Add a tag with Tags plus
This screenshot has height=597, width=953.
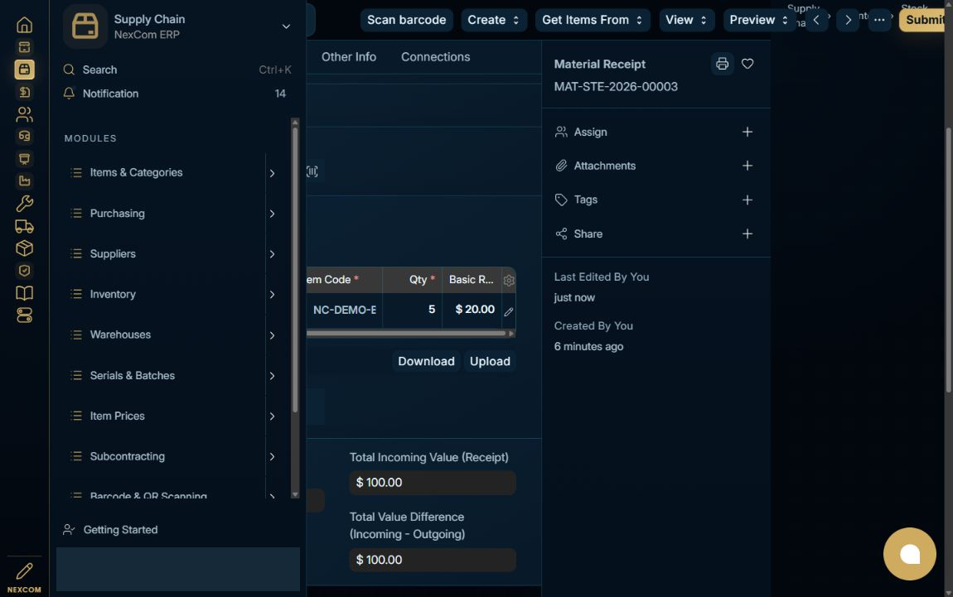tap(747, 200)
